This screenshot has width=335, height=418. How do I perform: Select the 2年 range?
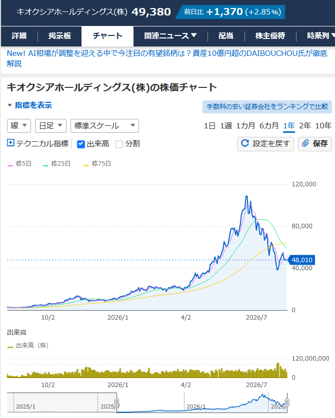point(305,126)
